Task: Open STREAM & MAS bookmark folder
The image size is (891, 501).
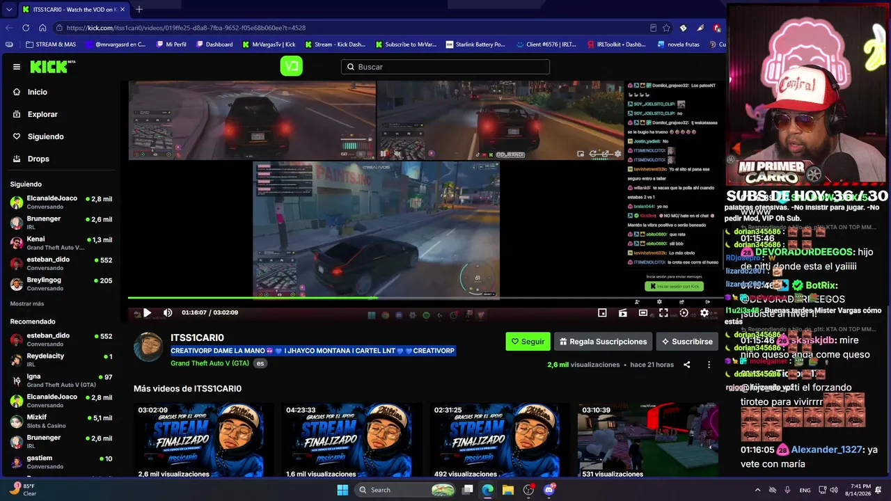Action: coord(50,45)
